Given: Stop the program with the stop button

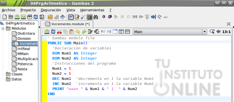Looking at the screenshot, I should (128, 17).
